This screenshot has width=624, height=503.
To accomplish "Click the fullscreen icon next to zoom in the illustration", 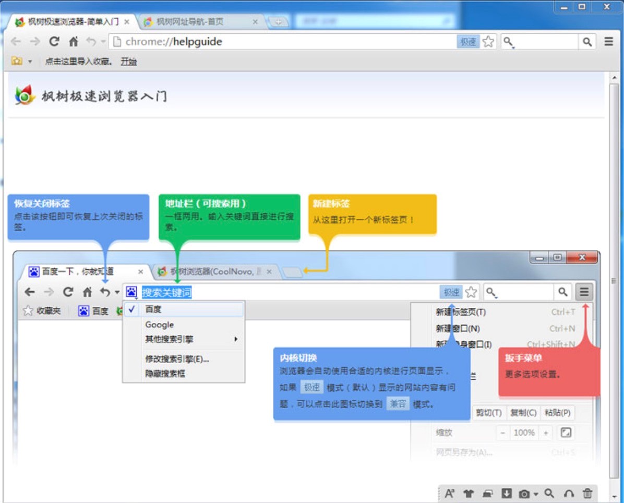I will (566, 433).
